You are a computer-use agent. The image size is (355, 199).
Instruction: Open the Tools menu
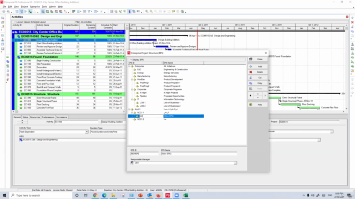click(44, 7)
